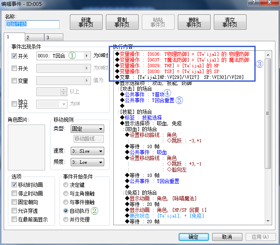
Task: Confirm with the 确定 button
Action: point(194,237)
